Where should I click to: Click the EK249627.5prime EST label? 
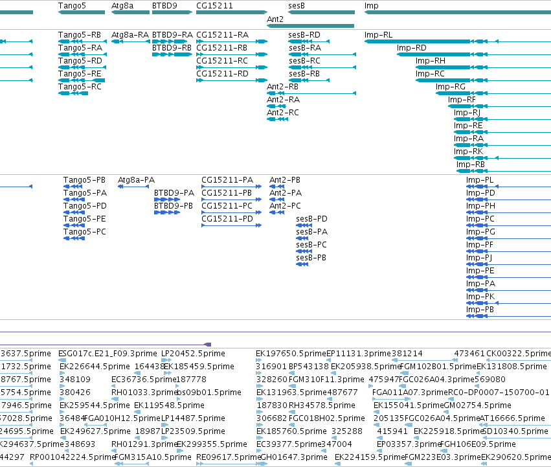tap(96, 431)
